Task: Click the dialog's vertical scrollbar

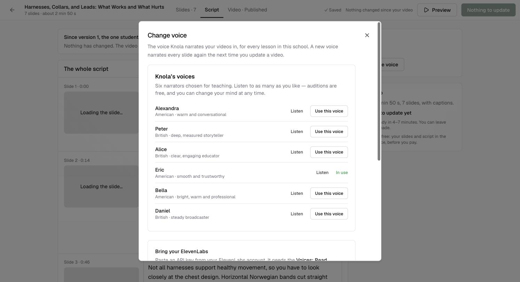Action: click(x=379, y=92)
